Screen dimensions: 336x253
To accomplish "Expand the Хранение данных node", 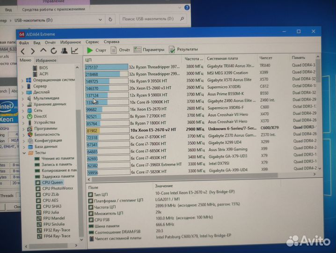I will 23,105.
